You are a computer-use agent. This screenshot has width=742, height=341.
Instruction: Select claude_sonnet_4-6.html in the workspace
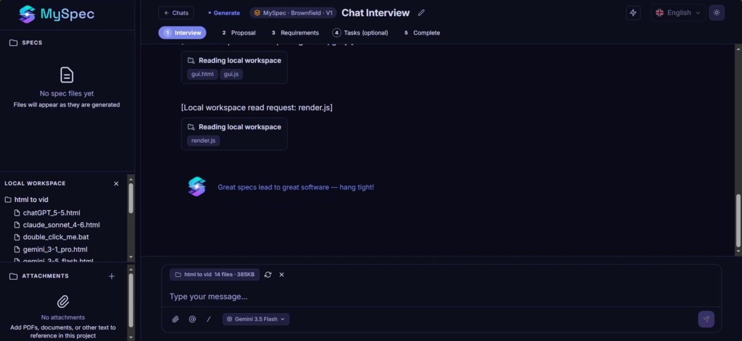coord(61,225)
